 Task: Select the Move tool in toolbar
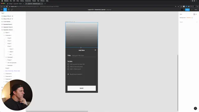tap(5, 10)
